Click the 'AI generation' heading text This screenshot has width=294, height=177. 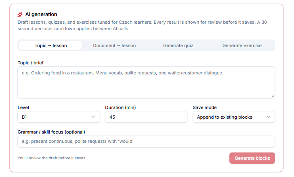[x=41, y=14]
